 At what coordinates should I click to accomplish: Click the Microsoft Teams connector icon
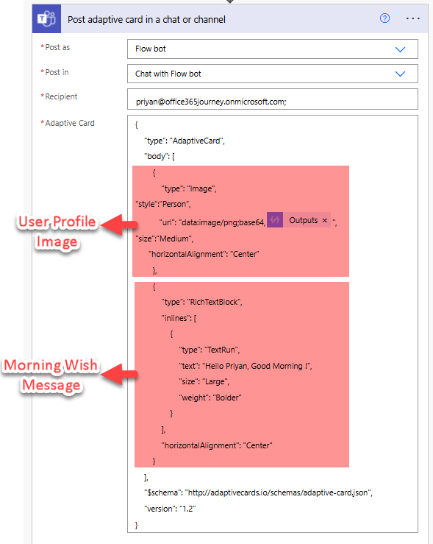(x=46, y=18)
